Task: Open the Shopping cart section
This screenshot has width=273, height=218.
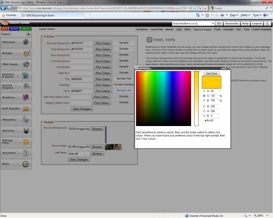Action: (16, 120)
